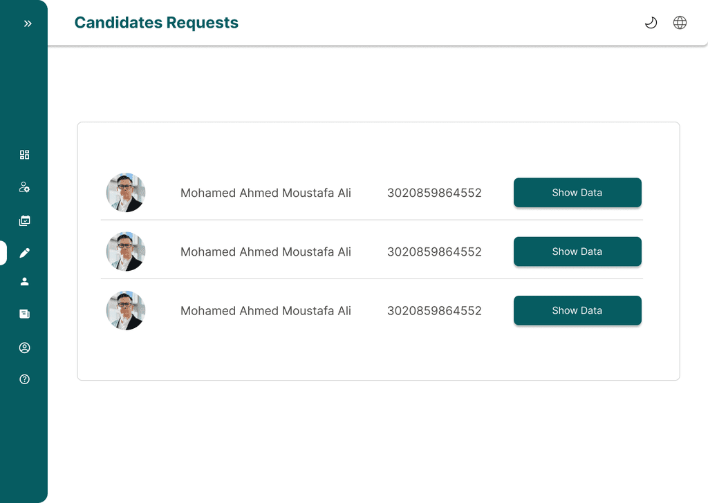Open user settings gear icon
The height and width of the screenshot is (503, 708).
tap(25, 187)
